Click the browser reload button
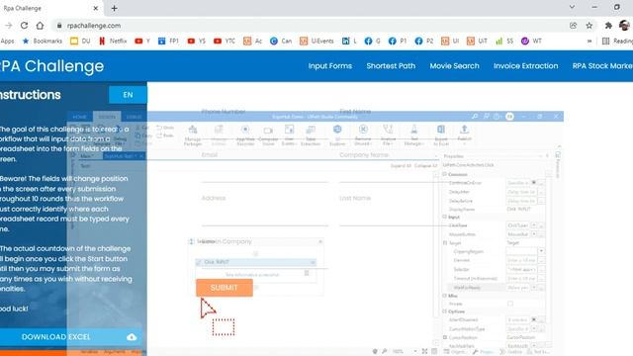Image resolution: width=633 pixels, height=356 pixels. 24,26
